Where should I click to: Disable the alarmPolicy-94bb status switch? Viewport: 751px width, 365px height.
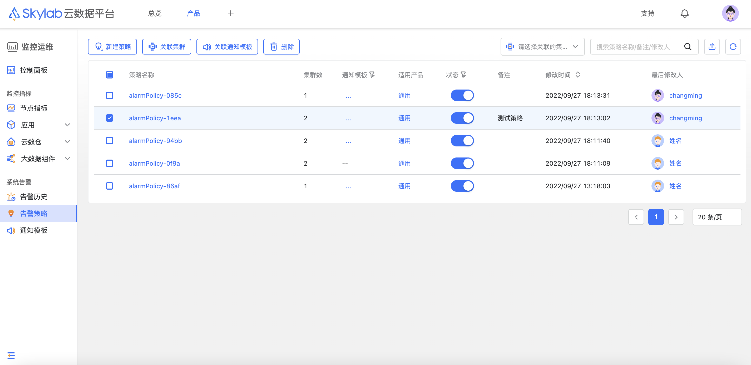(x=462, y=141)
